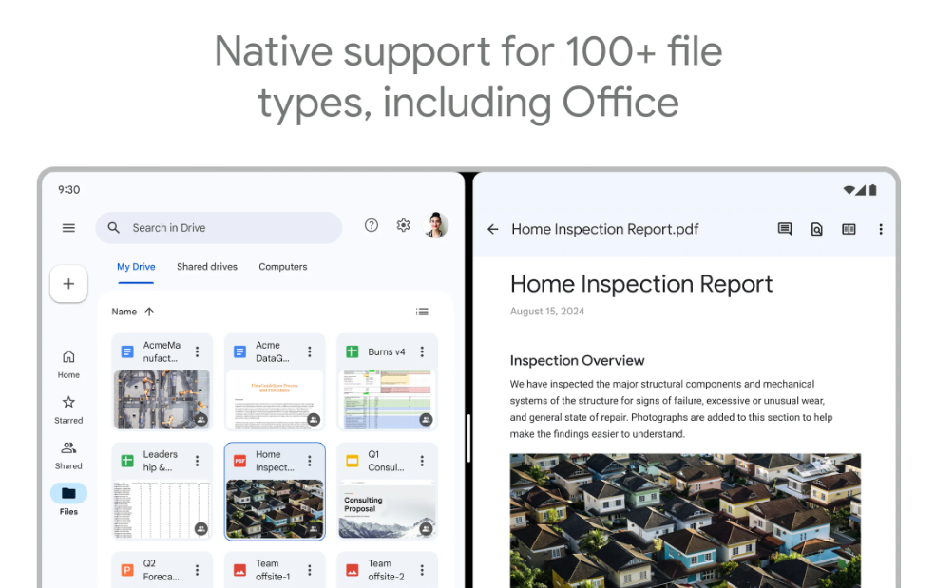Click the Sheets icon on Leadership file

(x=127, y=461)
